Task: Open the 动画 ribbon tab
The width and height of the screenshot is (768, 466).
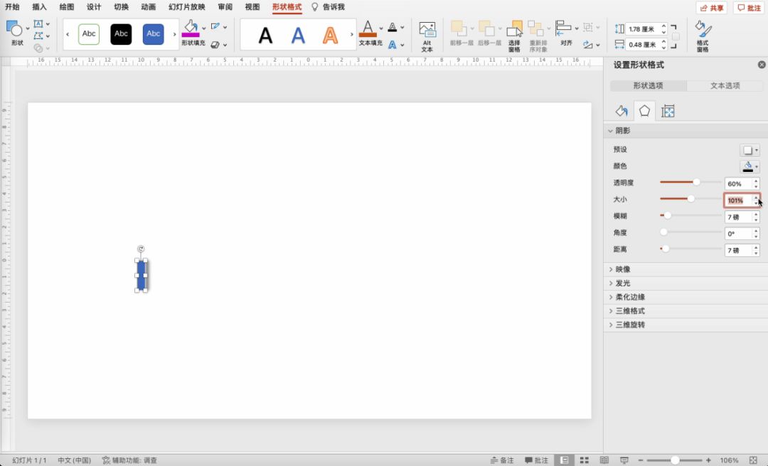Action: pos(148,7)
